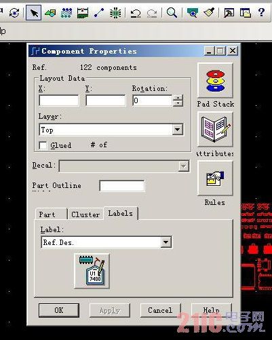
Task: Click the Undo toolbar icon
Action: 136,13
